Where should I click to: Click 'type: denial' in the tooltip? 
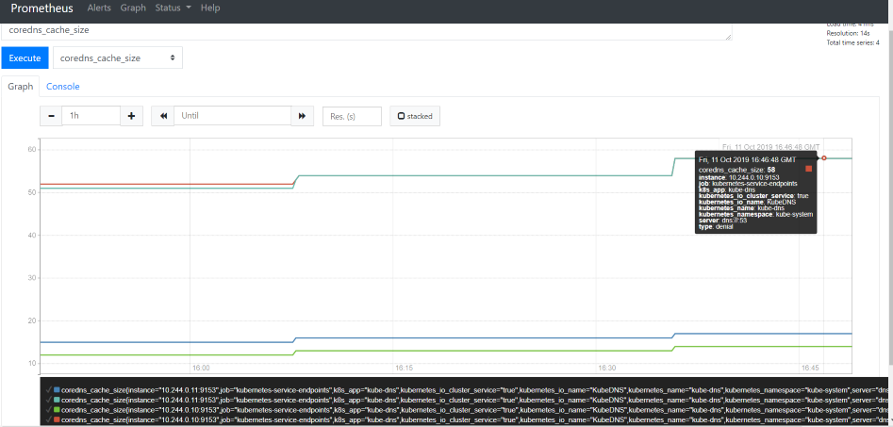[716, 226]
